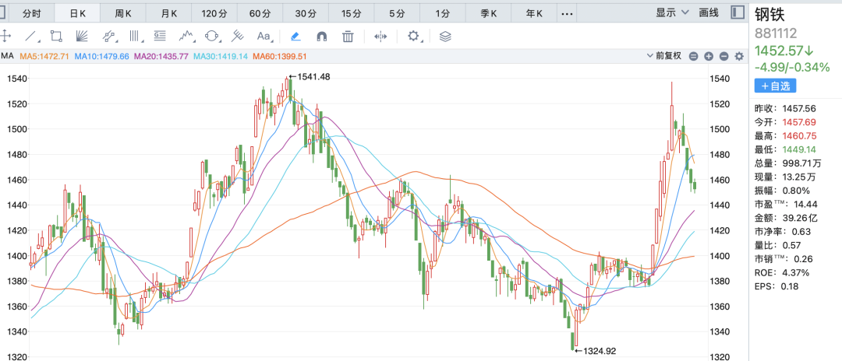The image size is (842, 361).
Task: Choose the fan lines drawing tool
Action: (82, 36)
